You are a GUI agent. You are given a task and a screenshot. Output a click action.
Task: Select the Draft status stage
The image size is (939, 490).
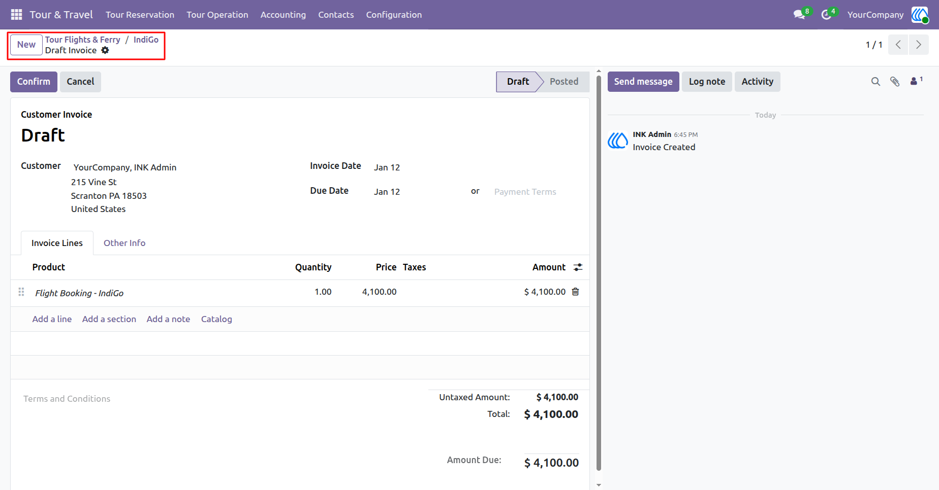point(518,82)
